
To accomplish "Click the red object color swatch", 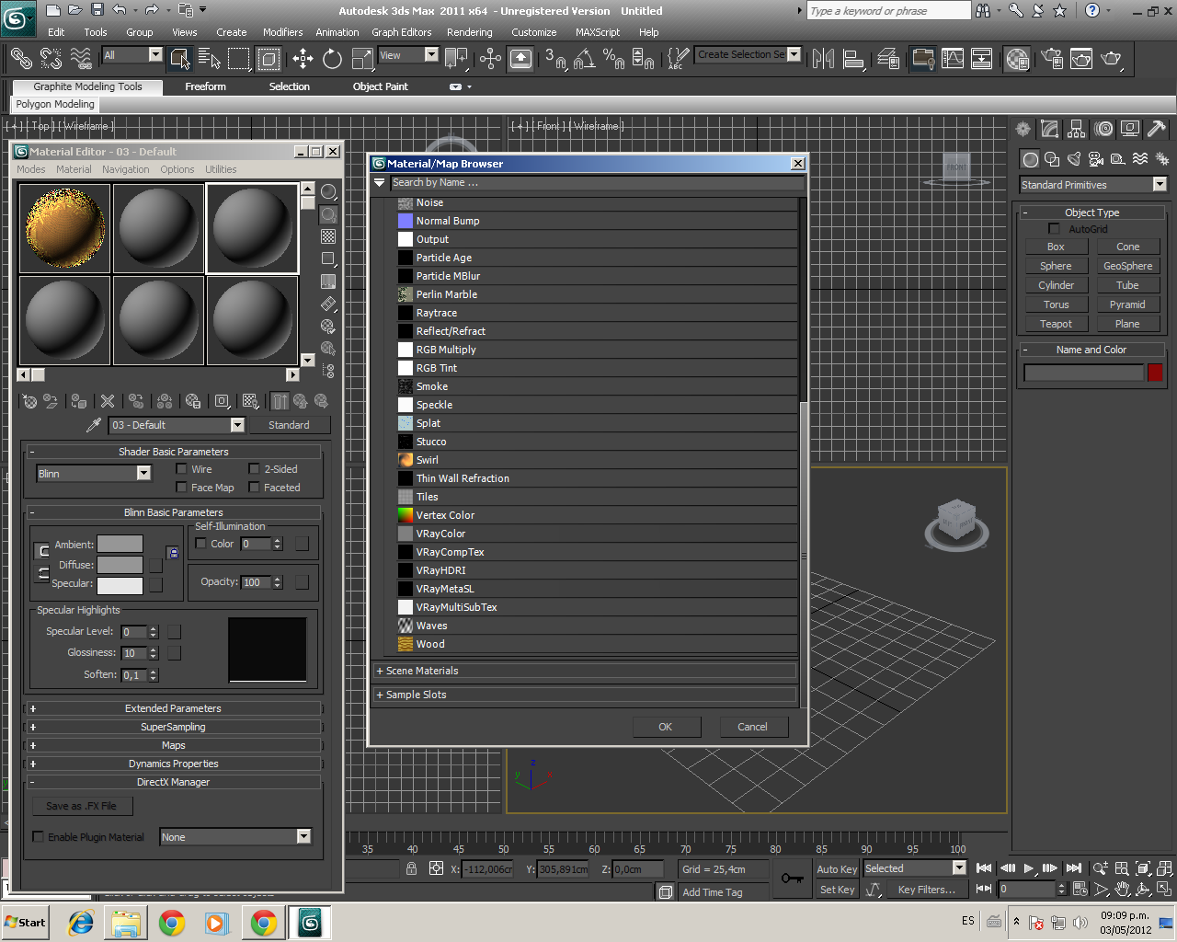I will tap(1155, 373).
